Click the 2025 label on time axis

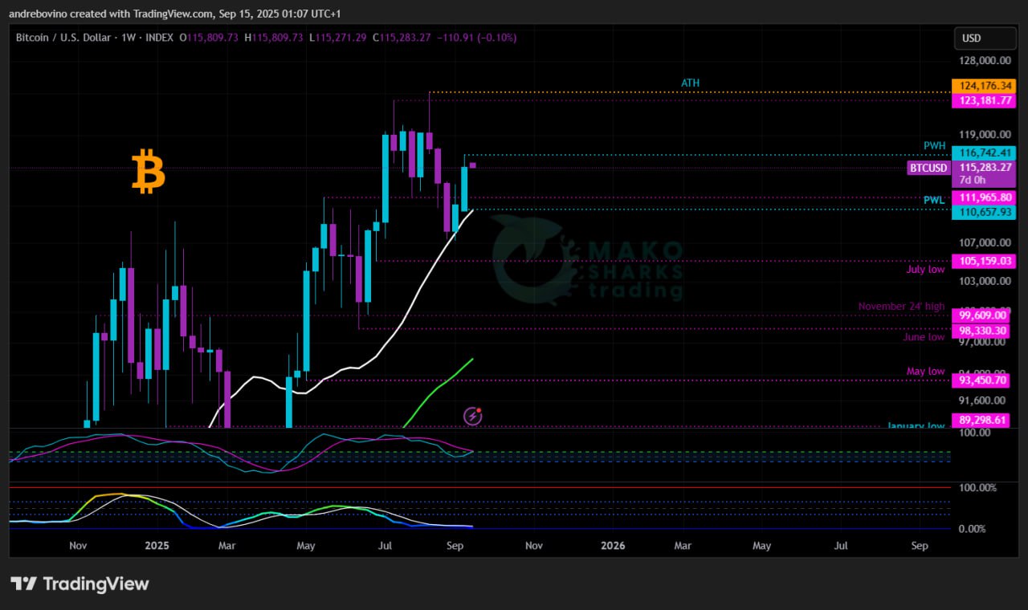coord(157,546)
